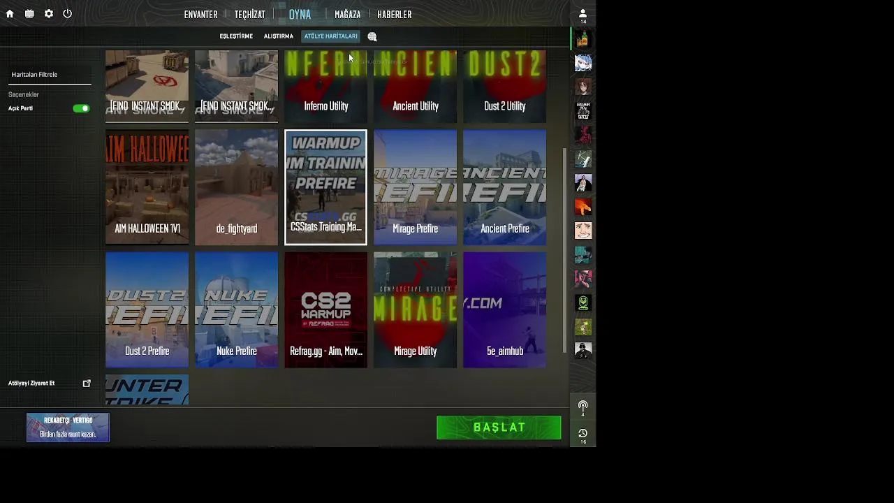Open the OYNA menu

[x=300, y=15]
